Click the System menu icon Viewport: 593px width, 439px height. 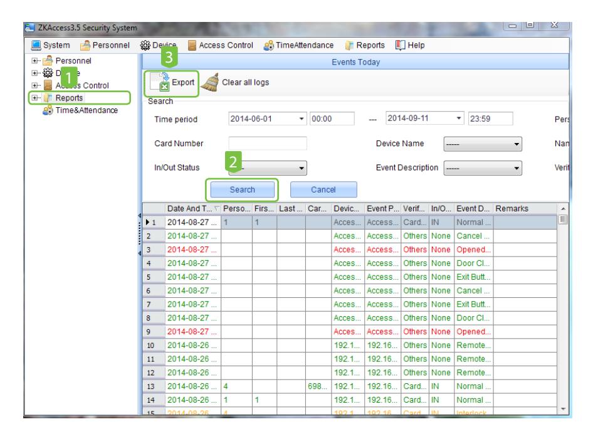coord(36,45)
